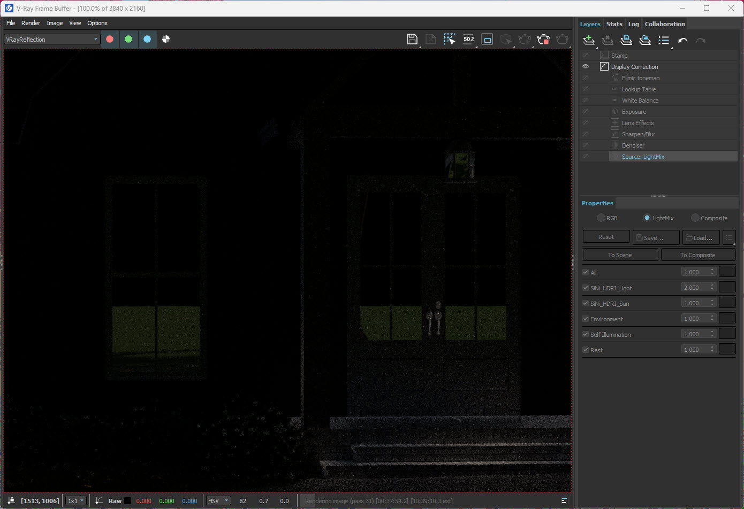
Task: Load layer tree preset
Action: point(645,40)
